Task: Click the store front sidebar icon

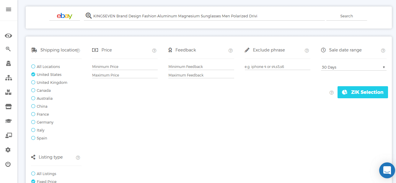Action: (8, 107)
